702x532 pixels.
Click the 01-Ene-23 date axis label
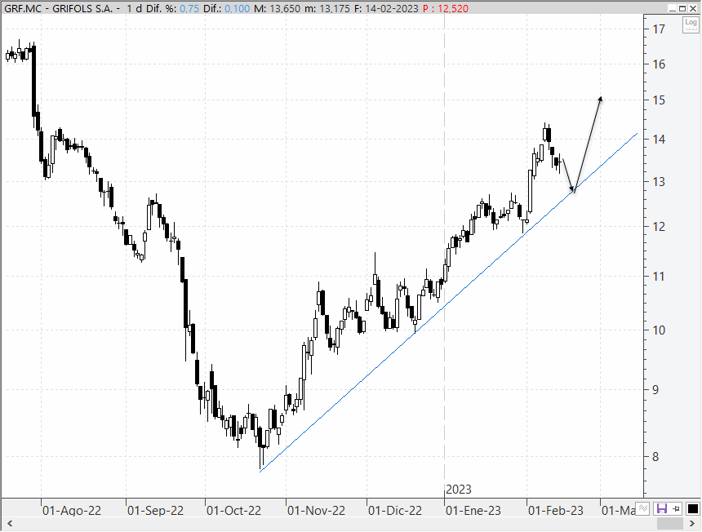click(473, 511)
